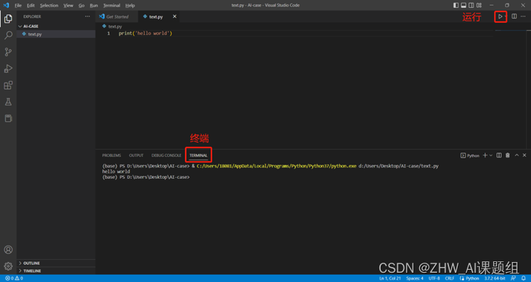Toggle secondary side bar visibility
Screen dimensions: 531x282
tap(471, 5)
